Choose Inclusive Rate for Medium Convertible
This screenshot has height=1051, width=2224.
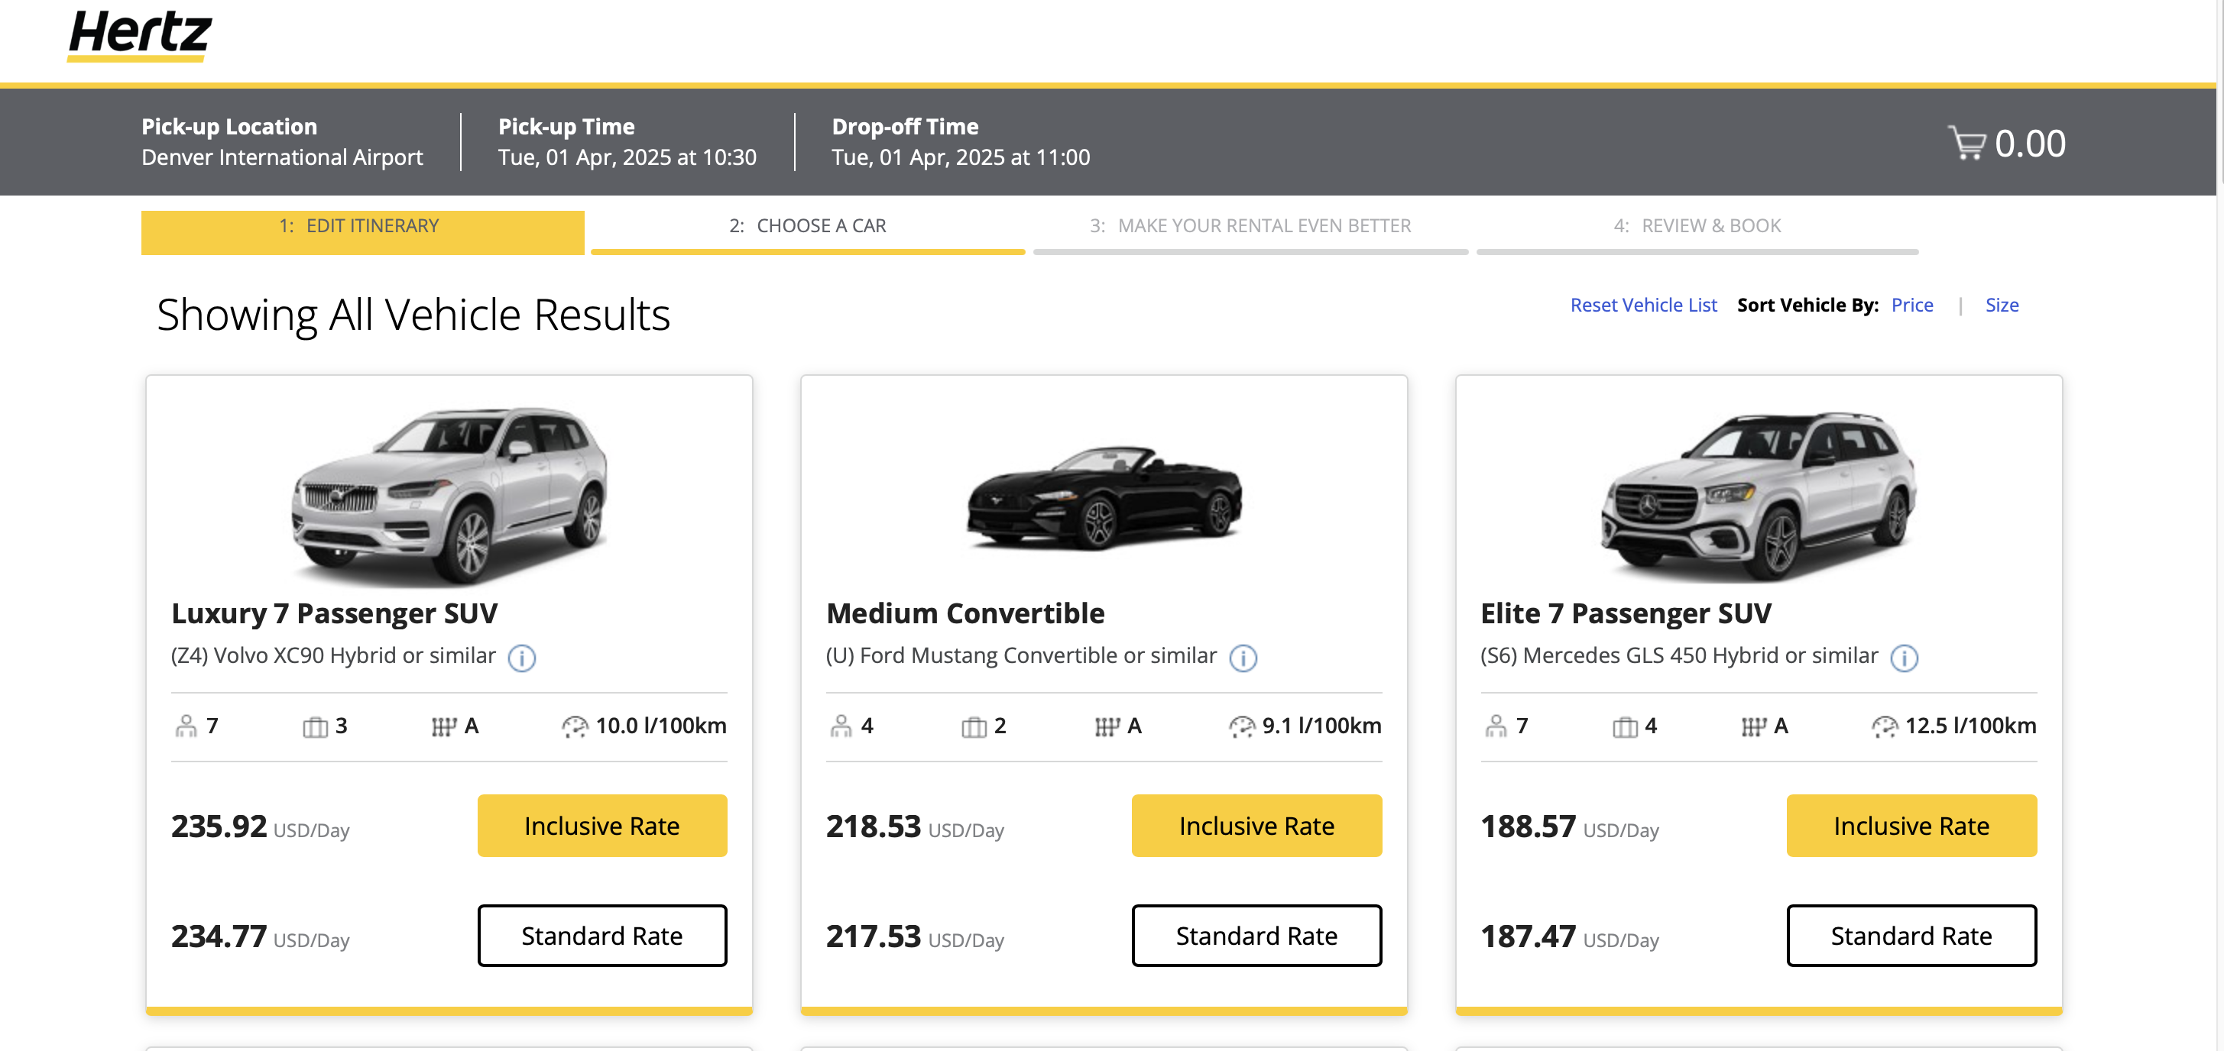click(1256, 826)
